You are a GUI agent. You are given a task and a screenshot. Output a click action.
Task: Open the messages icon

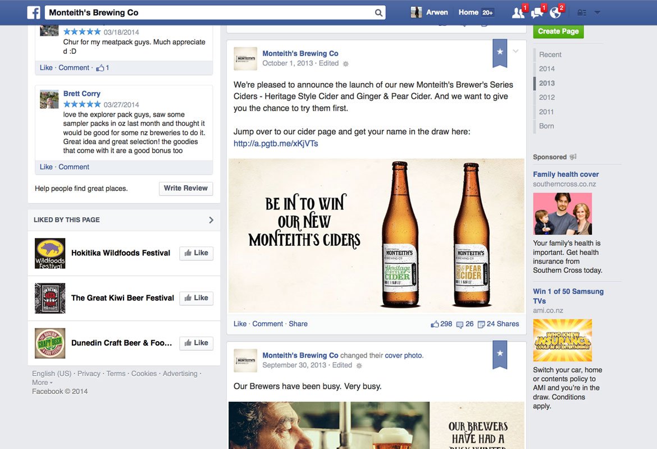click(537, 13)
